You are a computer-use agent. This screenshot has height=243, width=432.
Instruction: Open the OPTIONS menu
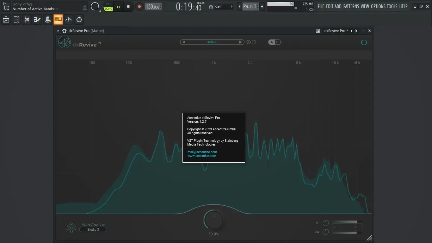378,6
